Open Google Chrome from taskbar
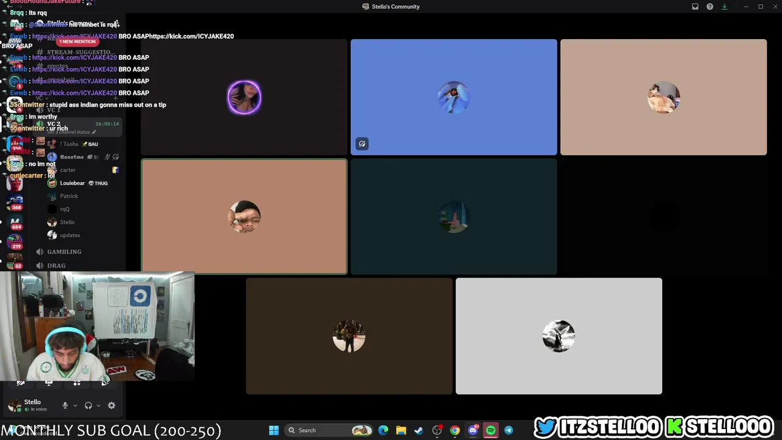782x440 pixels. 455,430
